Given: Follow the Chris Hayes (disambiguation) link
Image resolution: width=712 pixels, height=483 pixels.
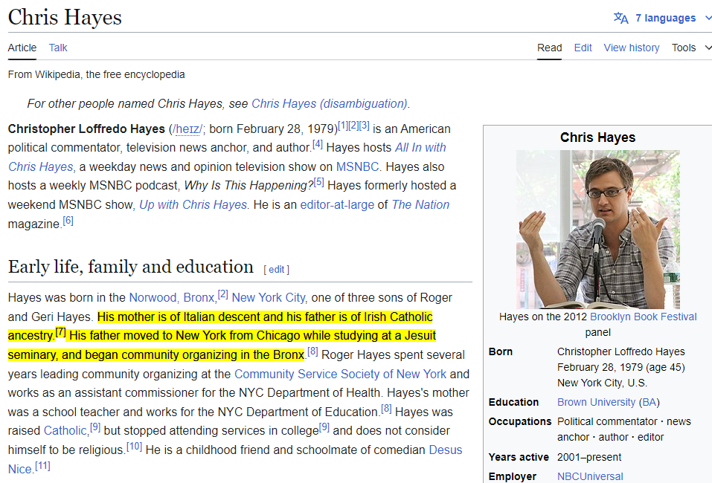Looking at the screenshot, I should [329, 103].
